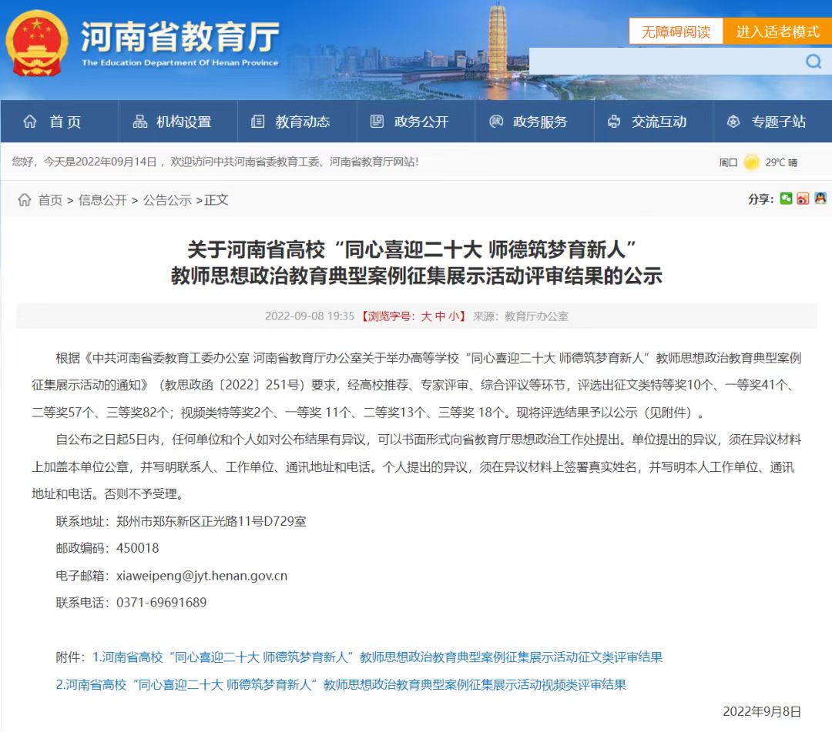Click the phone number 0371-69691689
Screen dimensions: 832x732
click(x=161, y=603)
